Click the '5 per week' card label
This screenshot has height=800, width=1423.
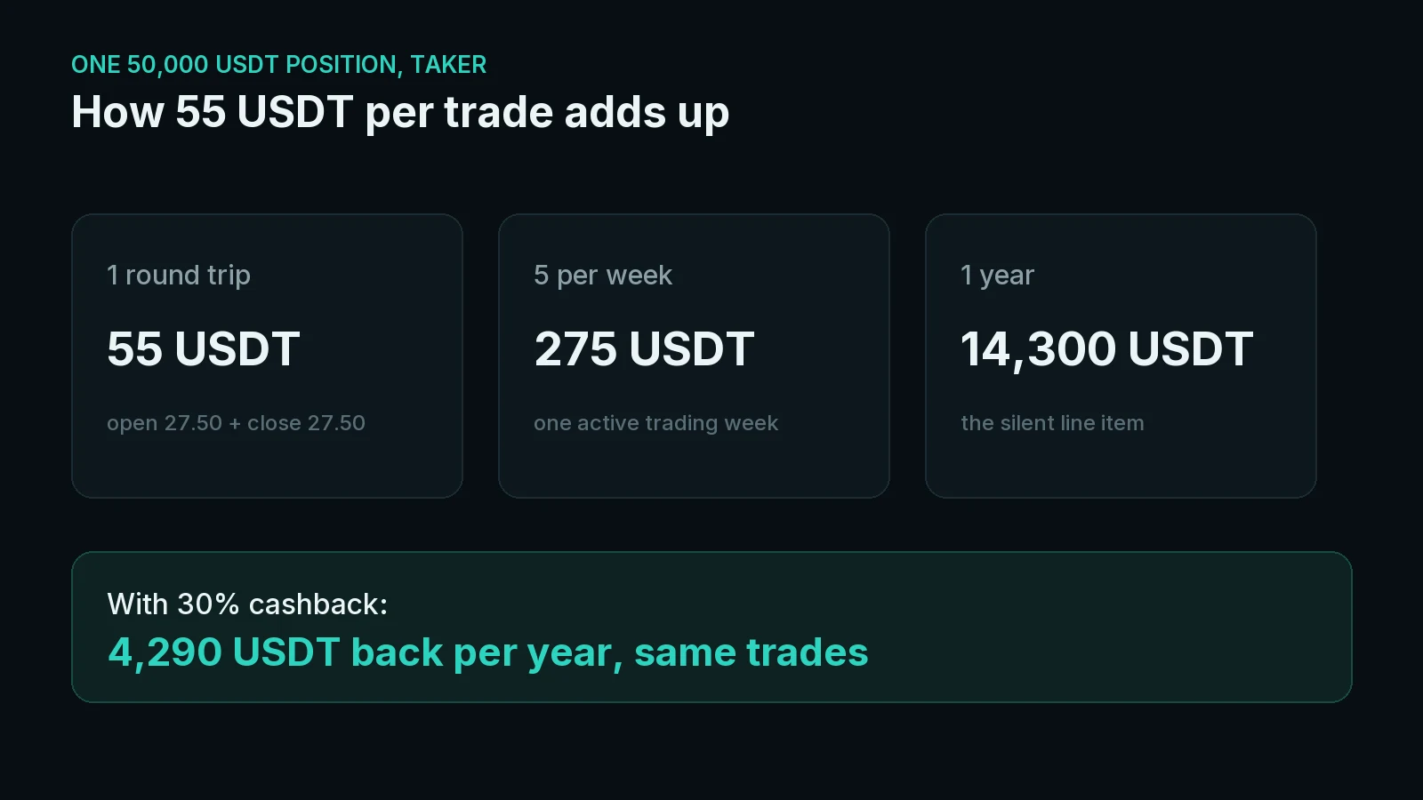pyautogui.click(x=603, y=276)
